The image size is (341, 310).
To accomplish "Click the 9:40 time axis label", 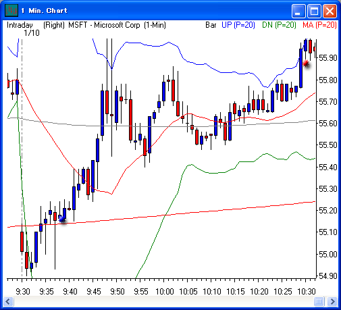I will 70,292.
